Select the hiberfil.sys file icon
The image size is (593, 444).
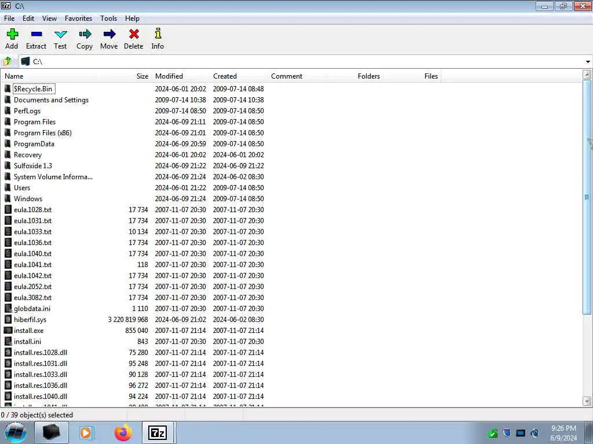coord(8,319)
